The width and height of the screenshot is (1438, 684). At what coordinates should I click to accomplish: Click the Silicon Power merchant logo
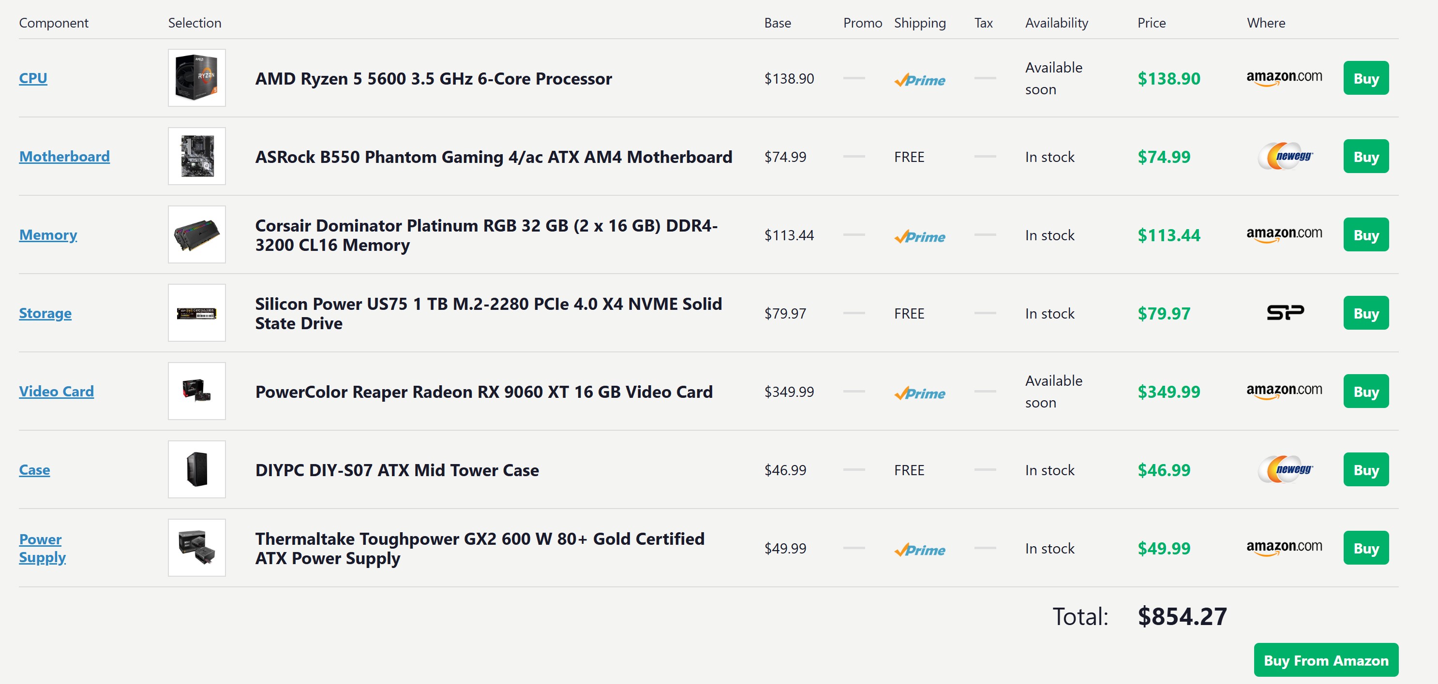pyautogui.click(x=1285, y=312)
